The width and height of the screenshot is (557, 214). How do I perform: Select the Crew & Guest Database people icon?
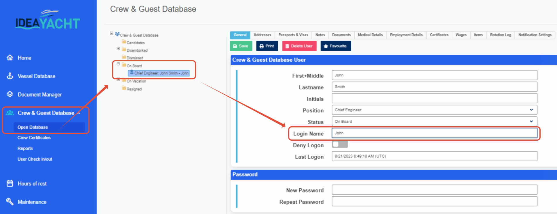coord(10,113)
